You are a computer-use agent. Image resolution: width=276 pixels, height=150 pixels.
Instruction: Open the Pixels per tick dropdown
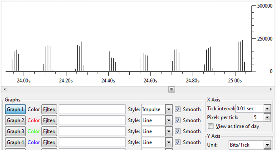tap(267, 117)
